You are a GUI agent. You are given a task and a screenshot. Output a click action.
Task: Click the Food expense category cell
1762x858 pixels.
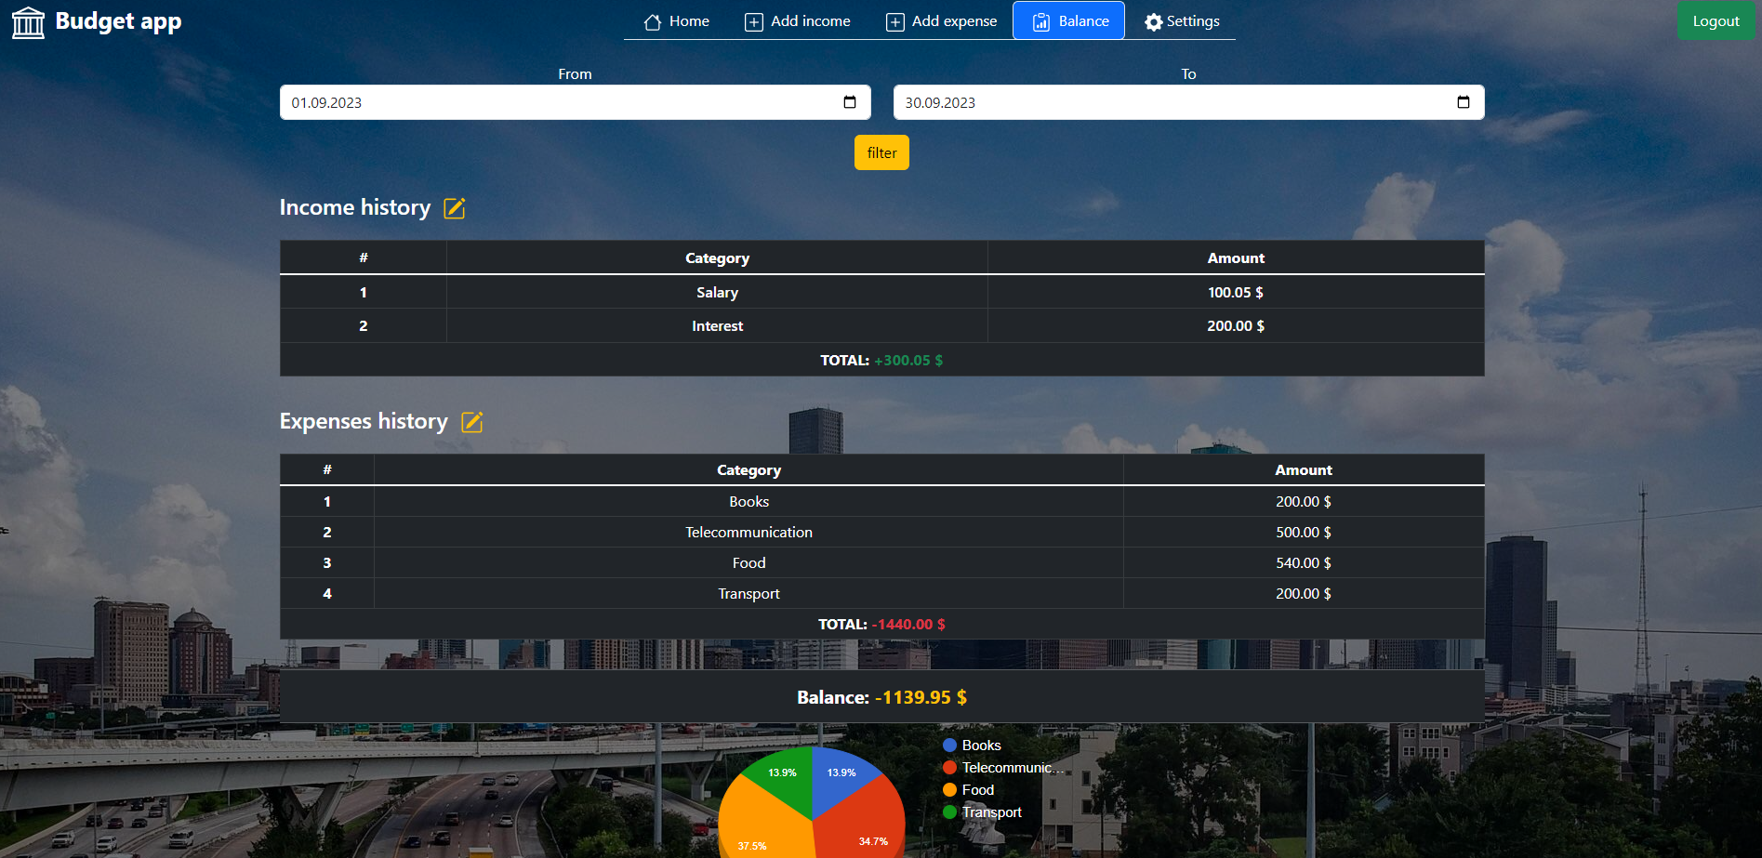point(749,563)
